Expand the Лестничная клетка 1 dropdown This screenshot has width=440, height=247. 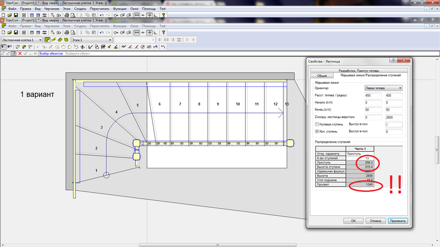pyautogui.click(x=40, y=40)
